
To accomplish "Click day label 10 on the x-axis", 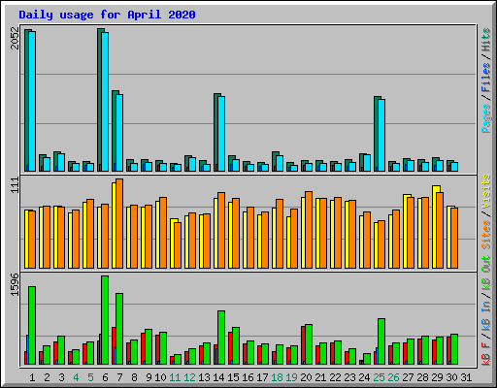I will [x=160, y=377].
